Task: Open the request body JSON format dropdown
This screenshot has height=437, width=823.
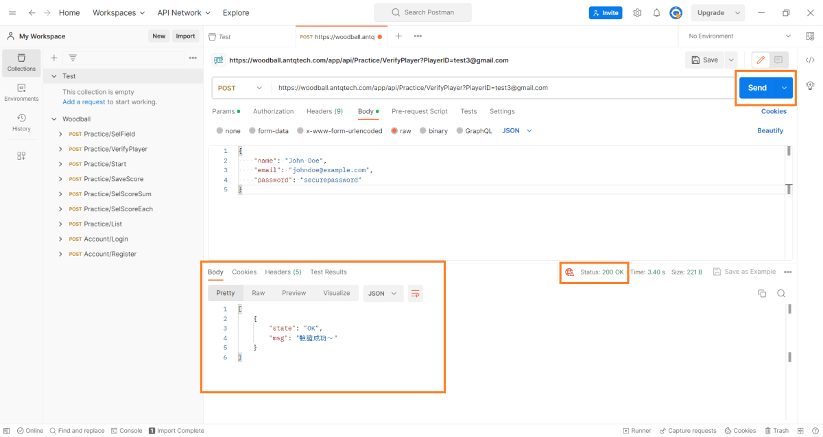Action: click(x=517, y=130)
